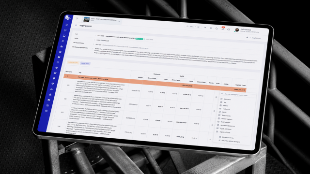Open the grid tiles sidebar icon
The height and width of the screenshot is (174, 310).
coord(55,73)
